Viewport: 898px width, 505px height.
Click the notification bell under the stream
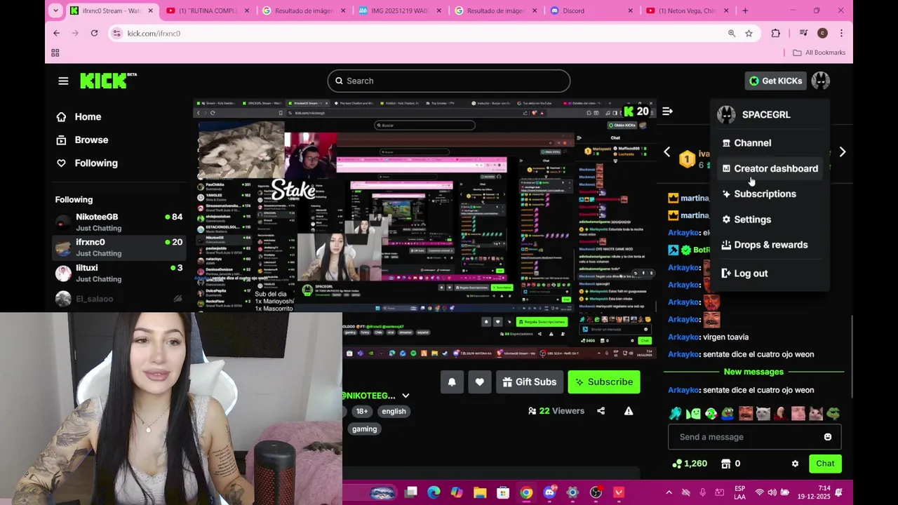pyautogui.click(x=452, y=382)
